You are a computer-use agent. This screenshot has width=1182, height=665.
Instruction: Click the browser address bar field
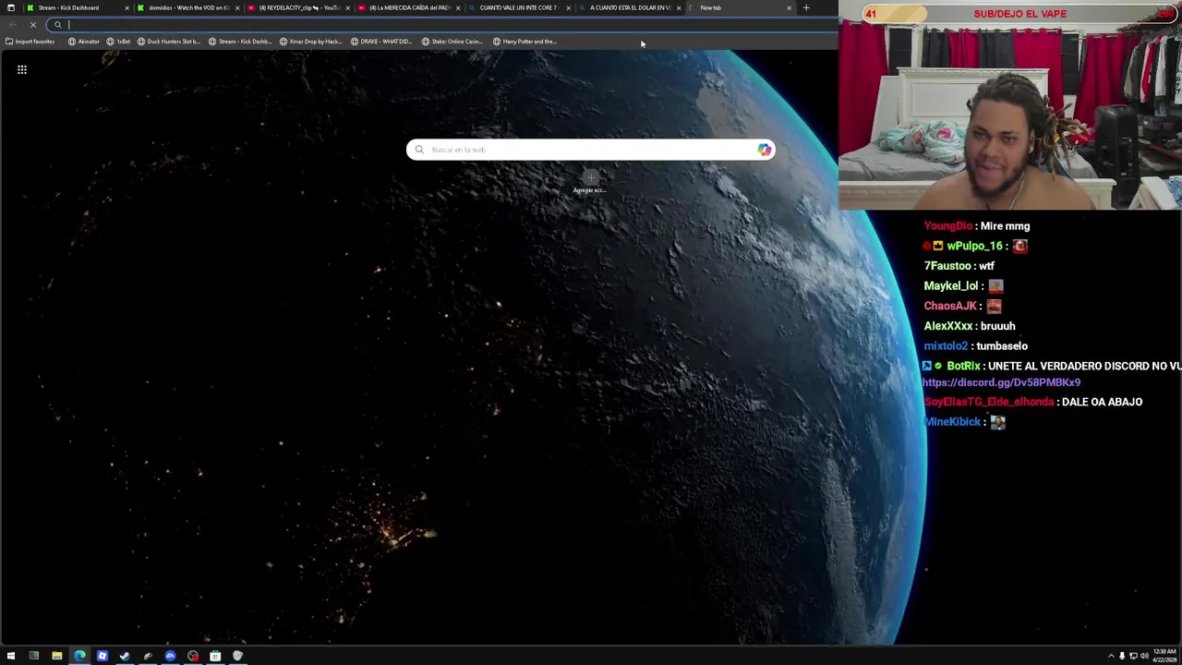click(x=443, y=25)
